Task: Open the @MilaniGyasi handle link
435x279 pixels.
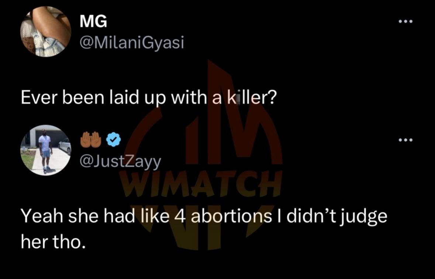Action: click(x=132, y=43)
